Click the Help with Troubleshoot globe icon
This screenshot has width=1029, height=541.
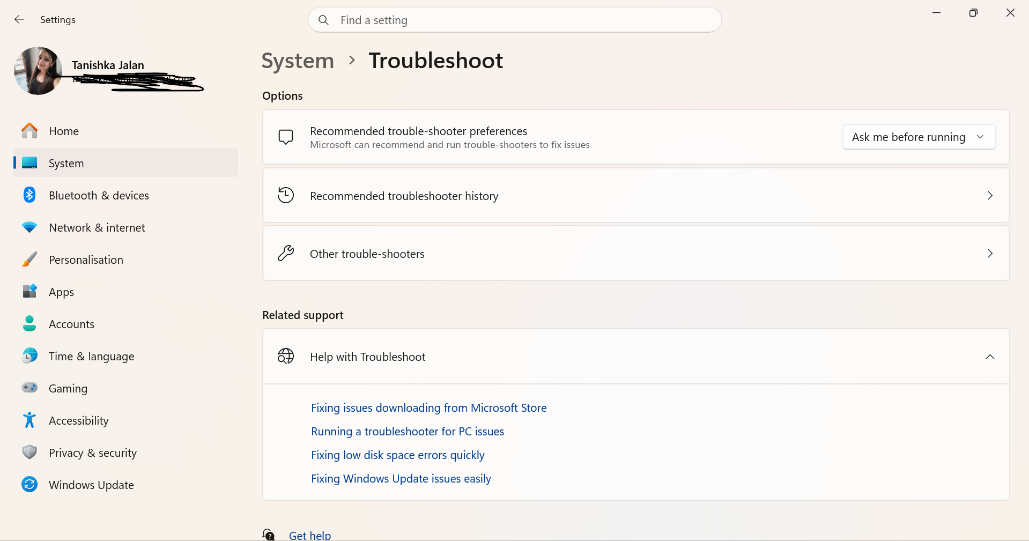[x=286, y=356]
